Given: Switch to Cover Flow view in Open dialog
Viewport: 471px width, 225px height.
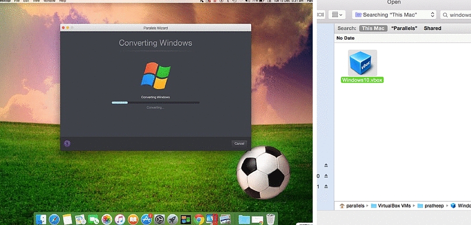Looking at the screenshot, I should pos(321,15).
